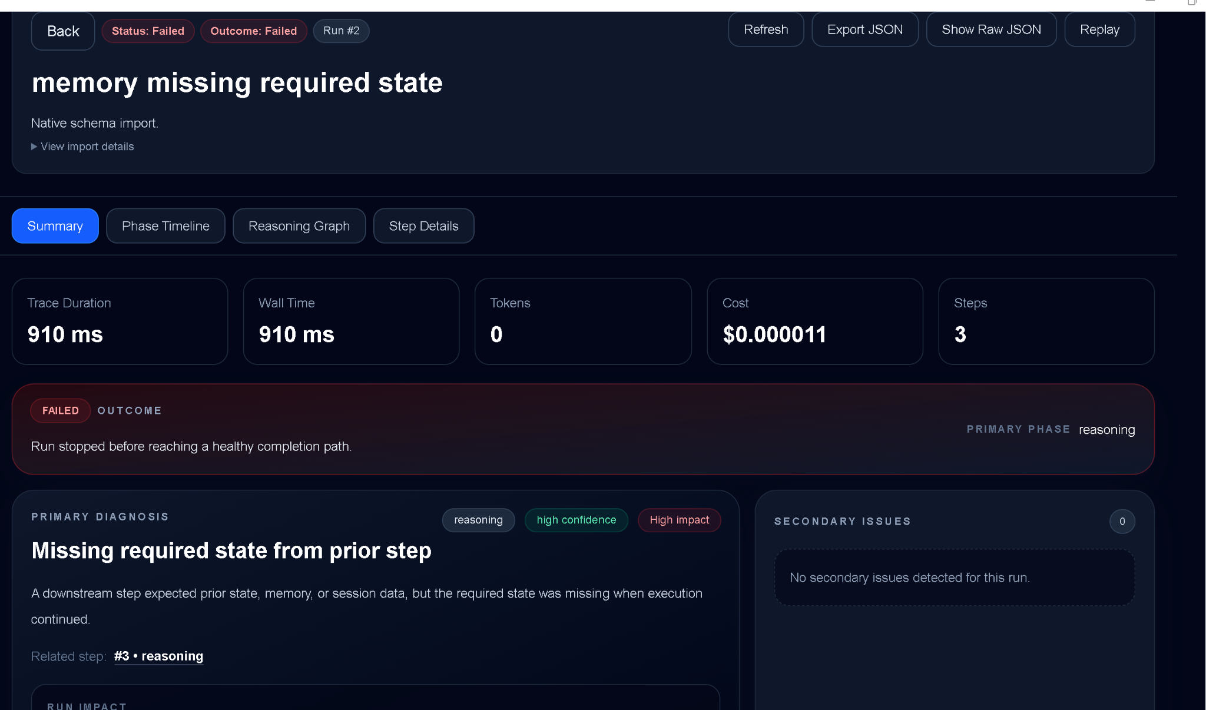Follow the related step #3 reasoning link
1206x710 pixels.
tap(158, 656)
